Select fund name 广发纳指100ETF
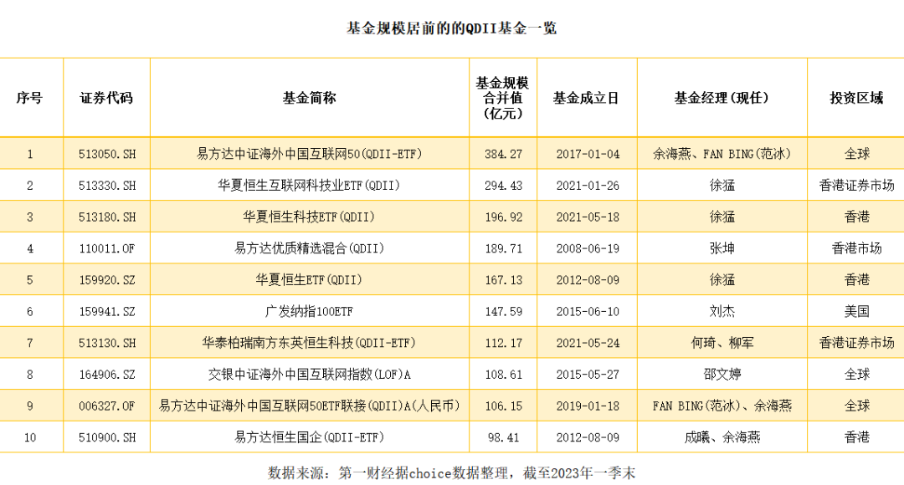Image resolution: width=904 pixels, height=485 pixels. [309, 312]
